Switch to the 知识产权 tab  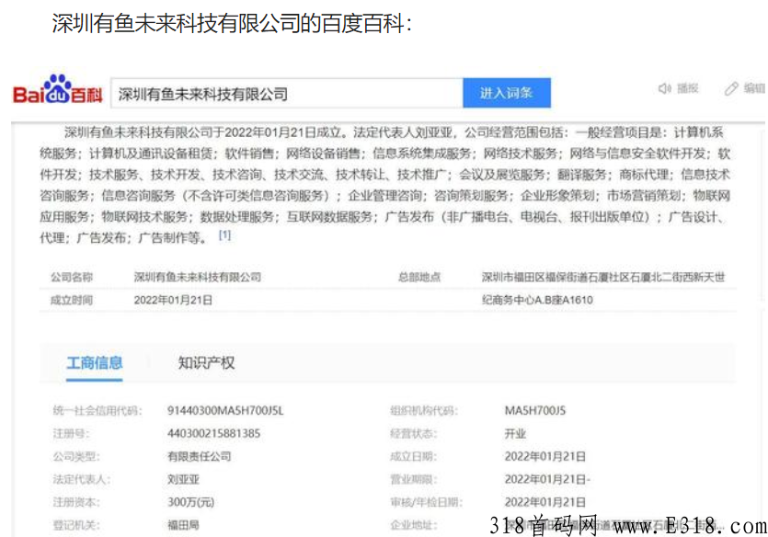[206, 362]
